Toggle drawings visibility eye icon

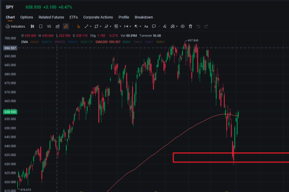tap(182, 27)
